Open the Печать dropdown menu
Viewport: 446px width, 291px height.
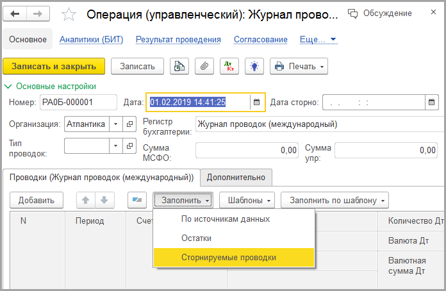point(299,66)
